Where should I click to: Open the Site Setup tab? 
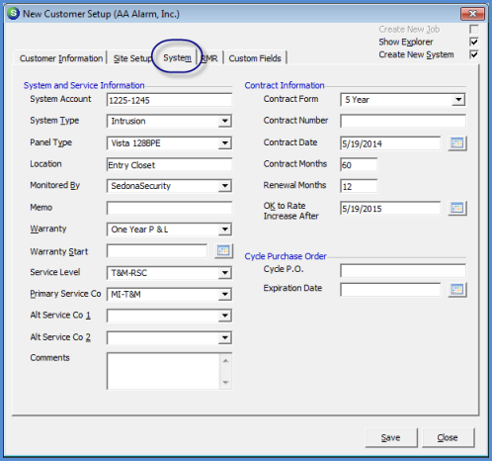pyautogui.click(x=132, y=58)
